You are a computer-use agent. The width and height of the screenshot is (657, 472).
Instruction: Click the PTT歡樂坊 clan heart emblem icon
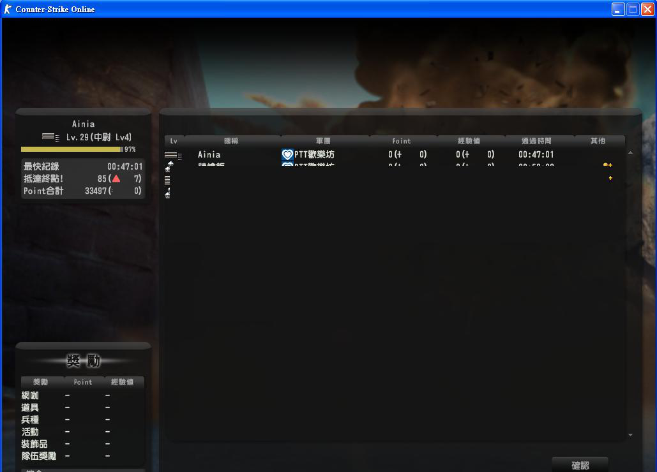(287, 155)
